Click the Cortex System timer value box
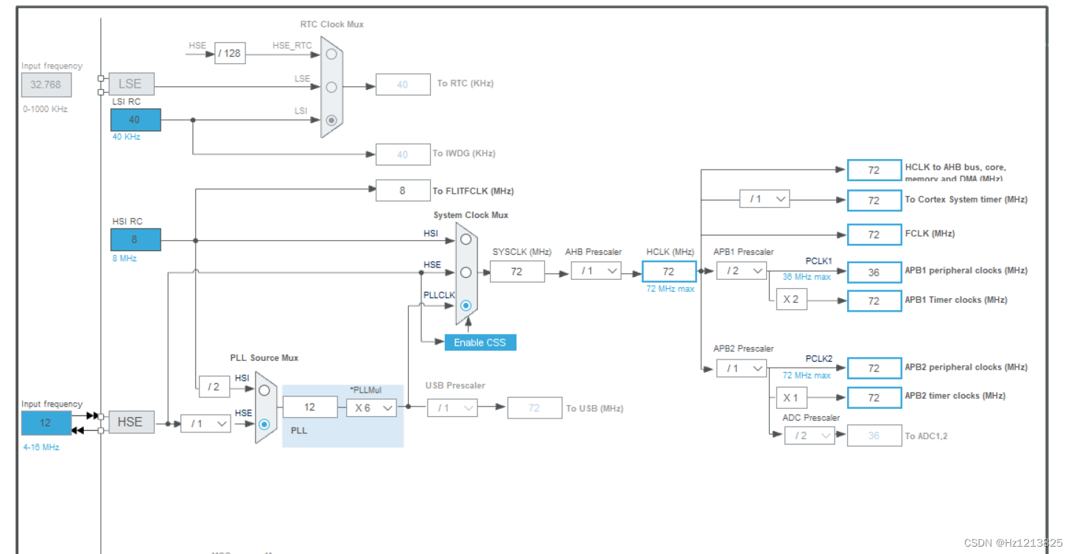This screenshot has height=554, width=1074. click(x=874, y=200)
